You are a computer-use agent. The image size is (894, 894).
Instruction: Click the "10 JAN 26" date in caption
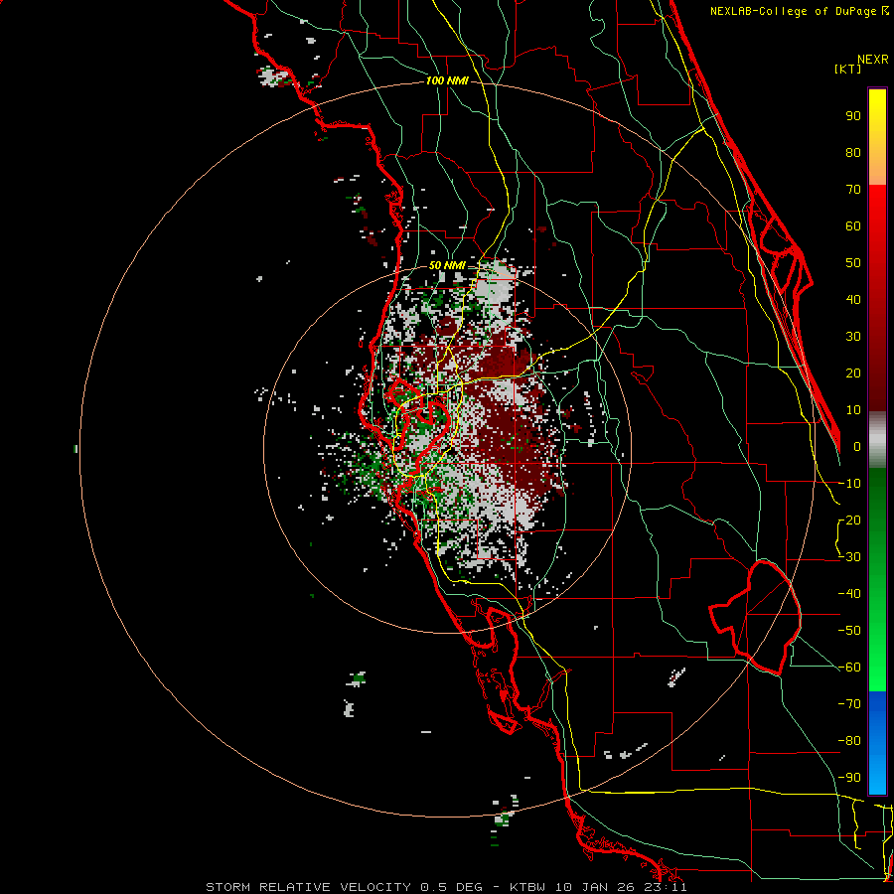coord(596,887)
